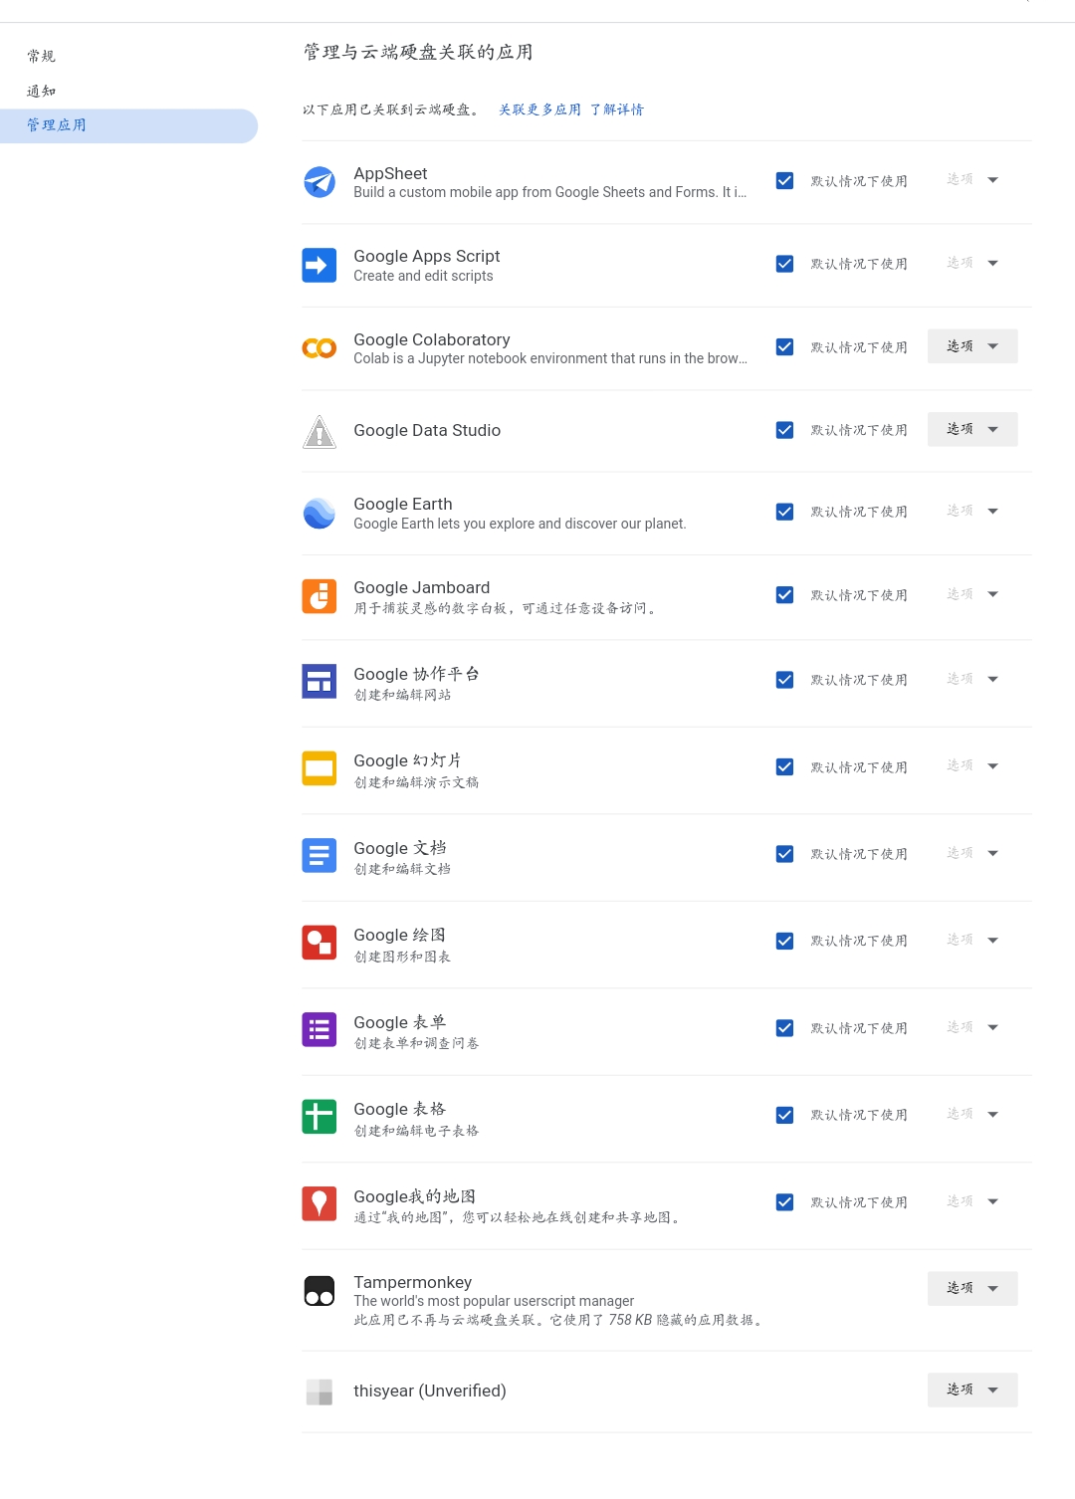The height and width of the screenshot is (1499, 1075).
Task: Click the Google 协作平台 sites icon
Action: 320,681
